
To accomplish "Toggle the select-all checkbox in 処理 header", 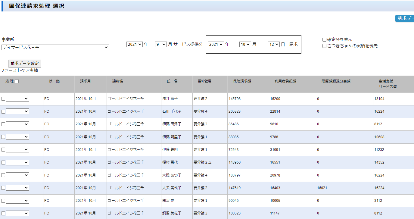I will (17, 81).
